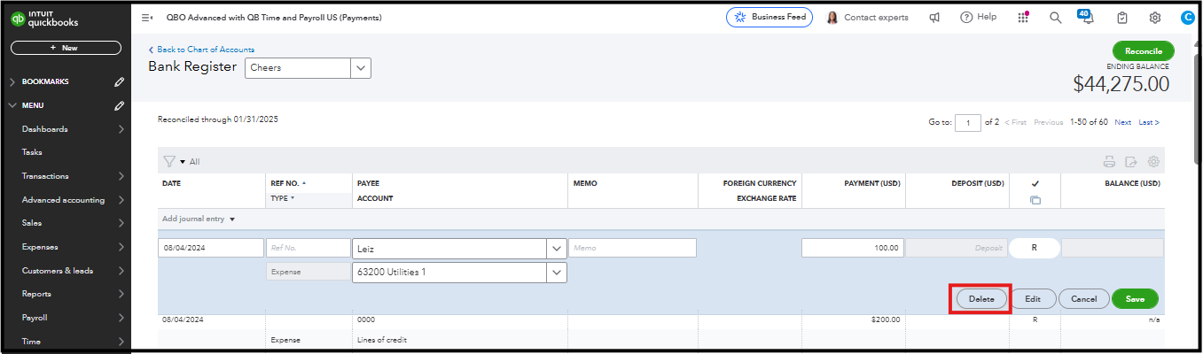
Task: Collapse the left navigation hamburger toggle
Action: (x=147, y=18)
